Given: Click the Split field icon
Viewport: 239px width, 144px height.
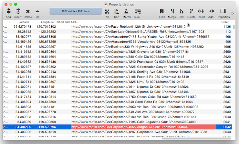Looking at the screenshot, I should click(x=182, y=11).
